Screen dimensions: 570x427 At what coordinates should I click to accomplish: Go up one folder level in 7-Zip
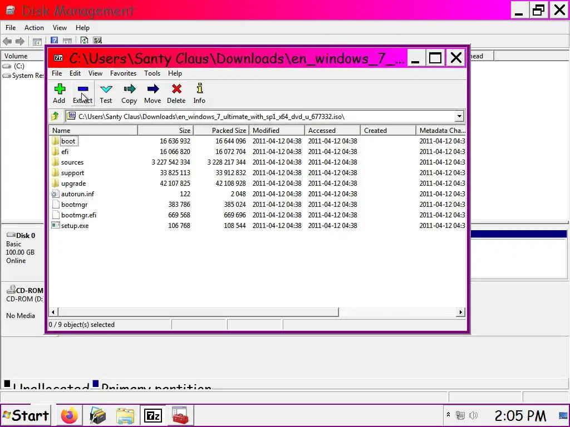(x=55, y=116)
